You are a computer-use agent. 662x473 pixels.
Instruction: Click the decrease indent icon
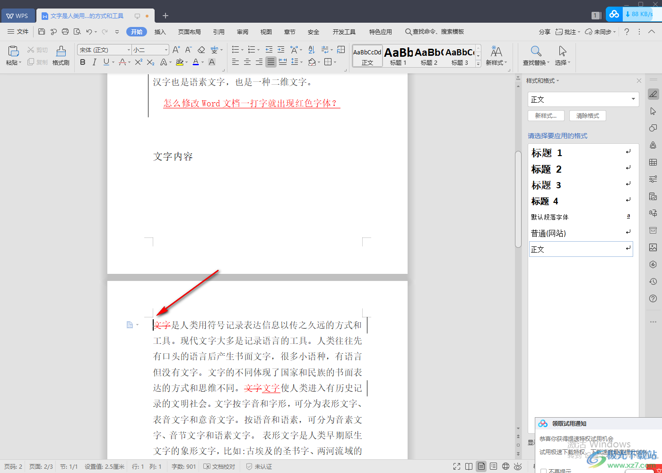point(269,50)
